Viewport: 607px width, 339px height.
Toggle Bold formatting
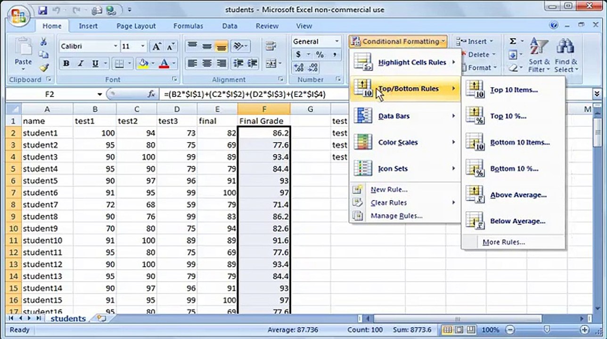coord(66,63)
